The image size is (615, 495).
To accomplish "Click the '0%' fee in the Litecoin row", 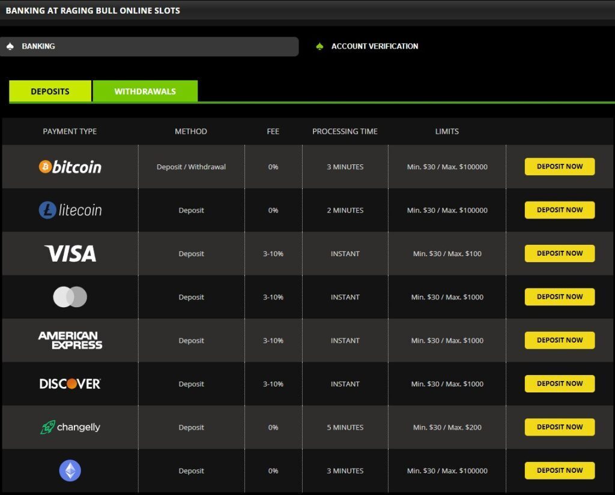I will point(273,211).
